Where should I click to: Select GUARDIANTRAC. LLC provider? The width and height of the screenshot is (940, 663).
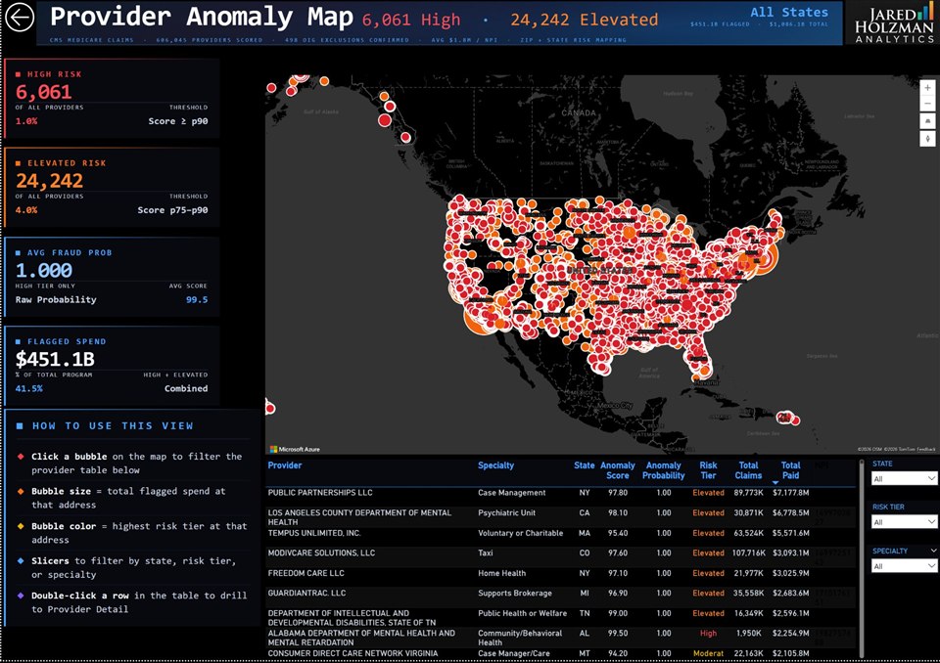pyautogui.click(x=306, y=593)
